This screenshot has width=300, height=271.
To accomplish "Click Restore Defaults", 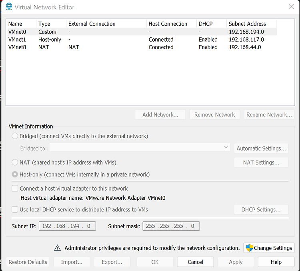I will [x=28, y=262].
